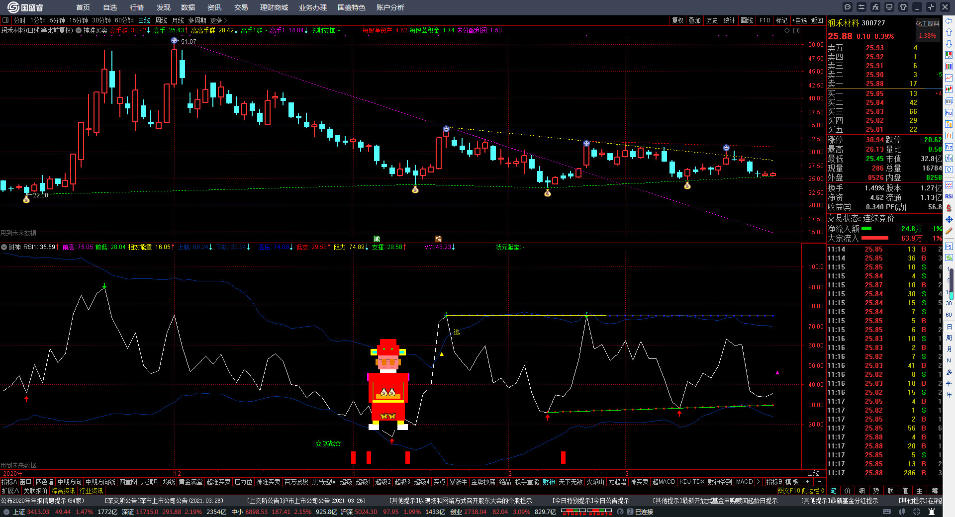Open the 行情 menu
The width and height of the screenshot is (955, 517).
[x=137, y=7]
